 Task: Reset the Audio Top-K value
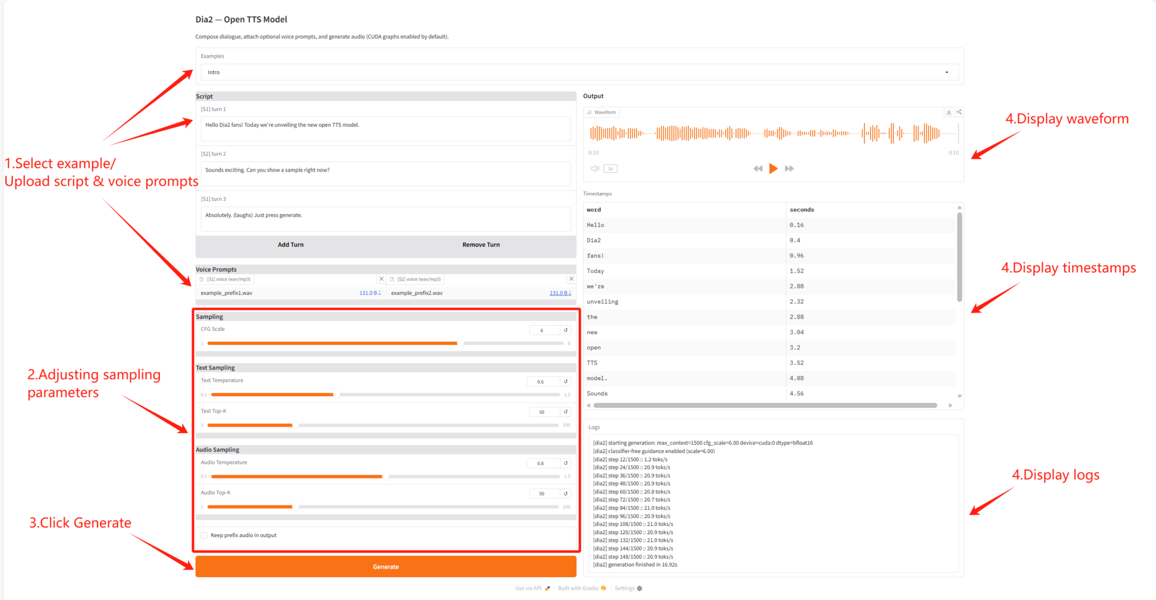tap(565, 494)
